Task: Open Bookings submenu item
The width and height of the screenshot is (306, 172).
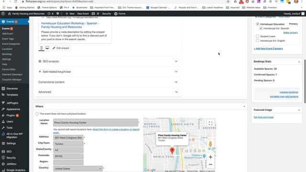Action: pyautogui.click(x=7, y=54)
